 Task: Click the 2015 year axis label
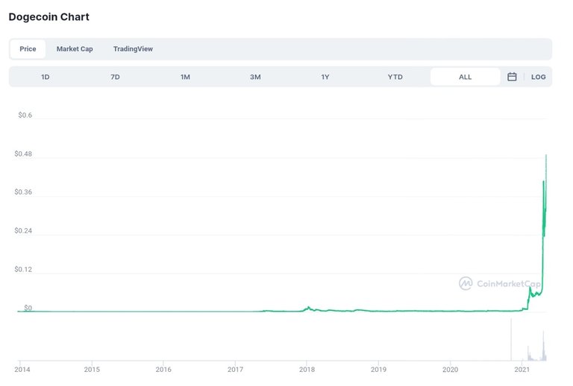click(92, 370)
